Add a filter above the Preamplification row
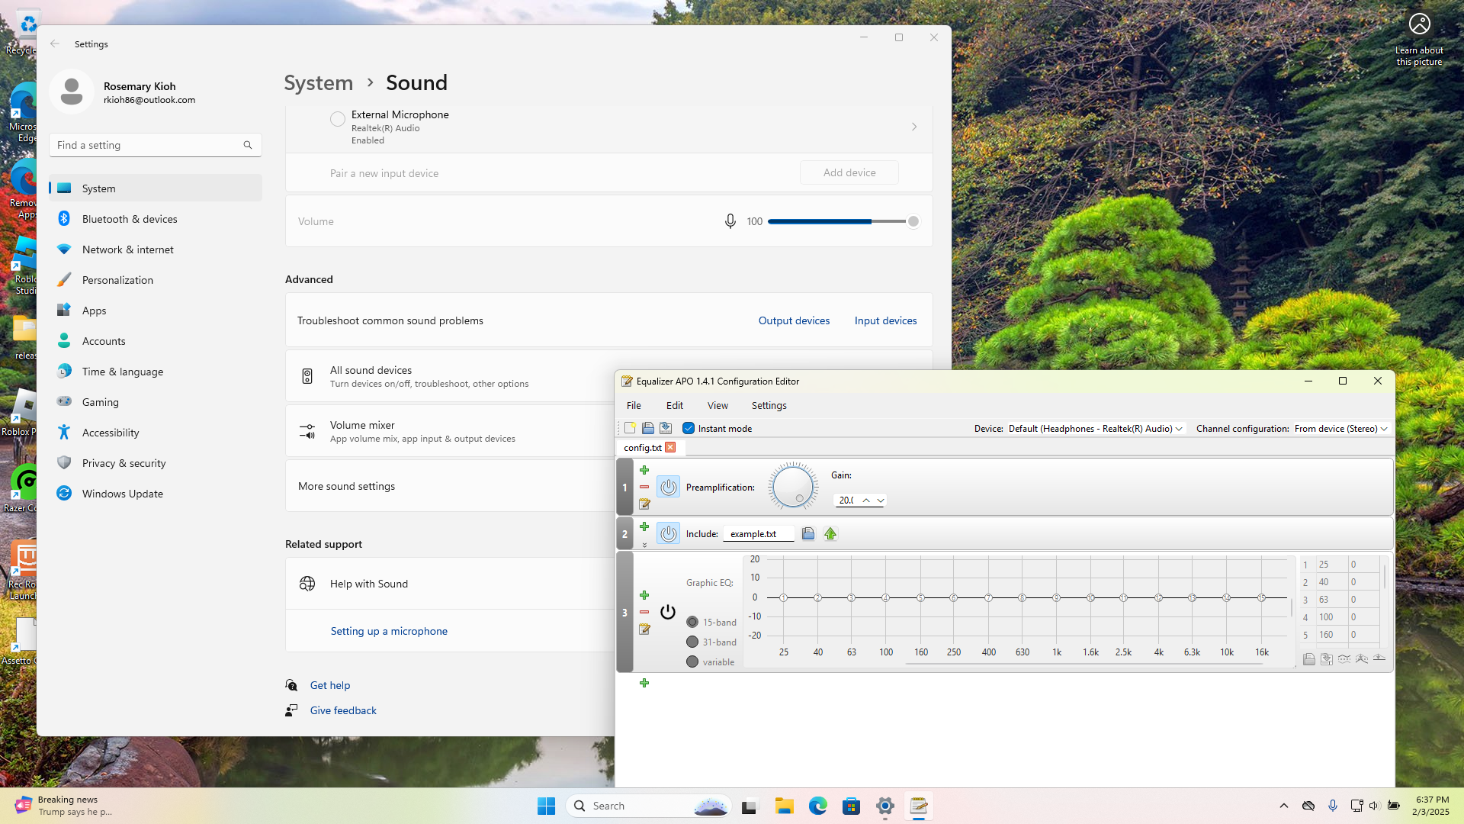1464x824 pixels. (644, 470)
